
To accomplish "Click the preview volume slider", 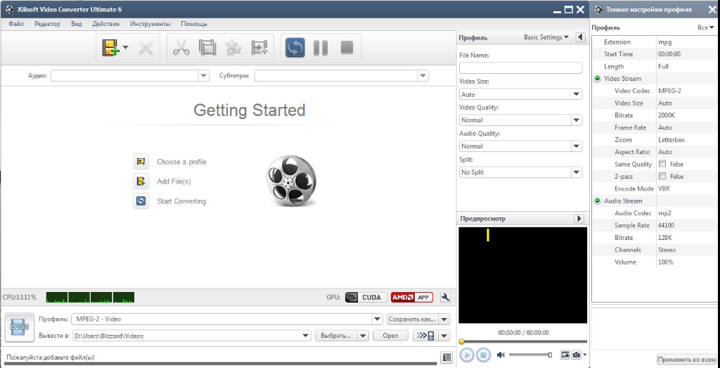I will 530,355.
